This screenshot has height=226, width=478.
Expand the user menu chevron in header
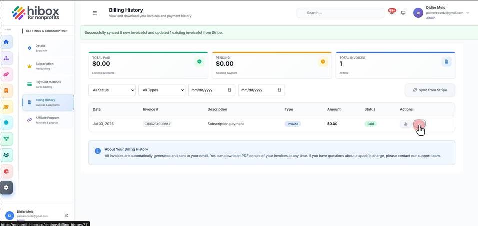468,13
